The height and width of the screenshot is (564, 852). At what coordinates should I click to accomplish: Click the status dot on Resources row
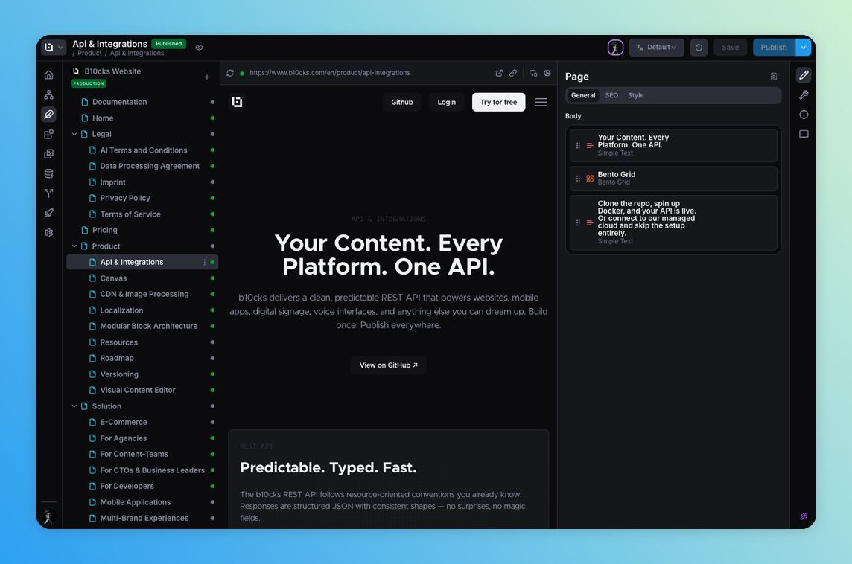tap(212, 342)
